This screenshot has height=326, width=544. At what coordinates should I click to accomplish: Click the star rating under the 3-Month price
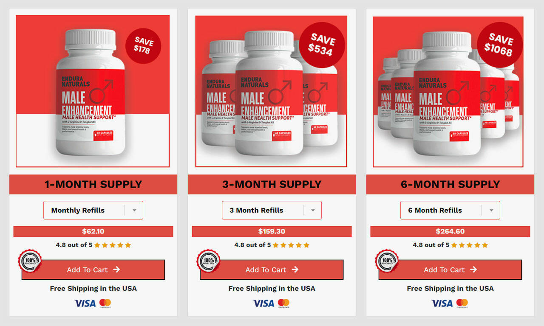coord(291,245)
